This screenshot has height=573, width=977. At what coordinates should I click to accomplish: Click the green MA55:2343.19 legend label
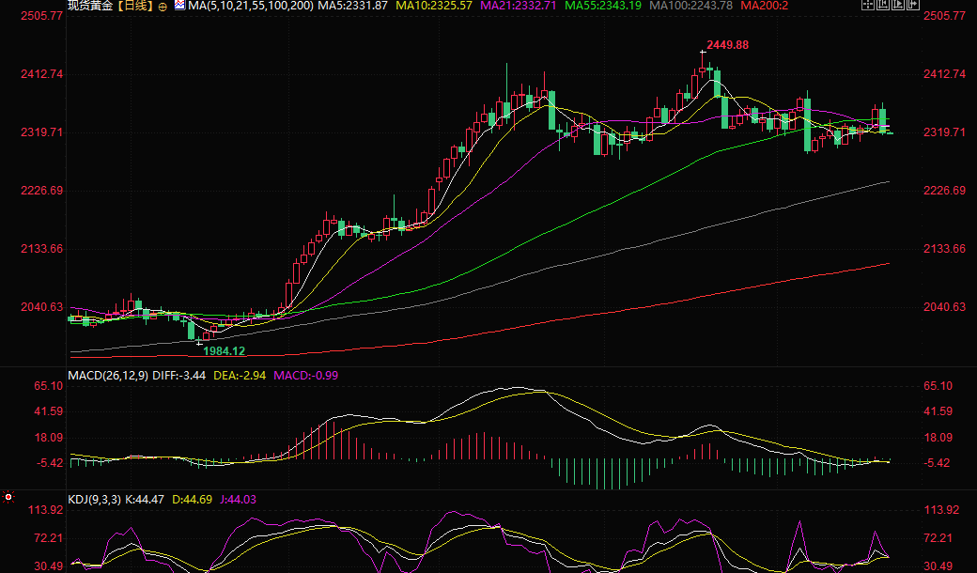[603, 7]
